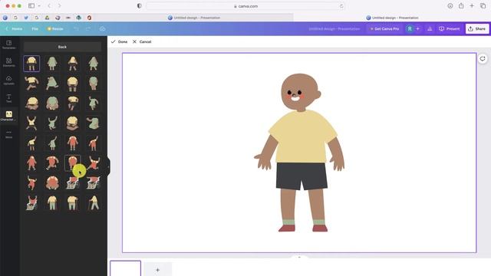Edit the Untitled design title field

click(334, 29)
